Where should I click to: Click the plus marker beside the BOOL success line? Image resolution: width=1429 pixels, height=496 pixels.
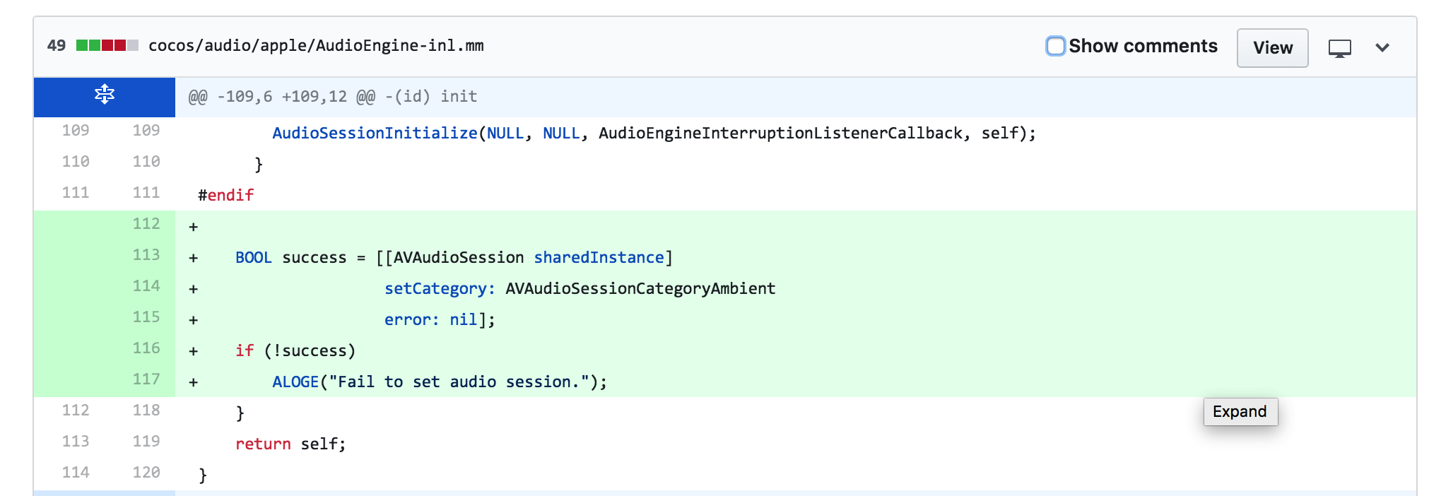193,259
